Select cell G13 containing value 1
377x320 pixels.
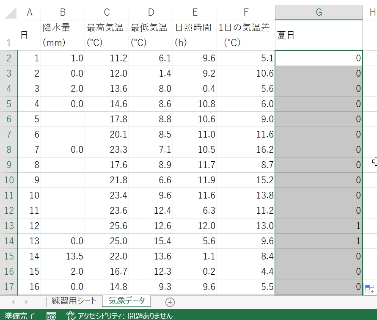tap(319, 226)
